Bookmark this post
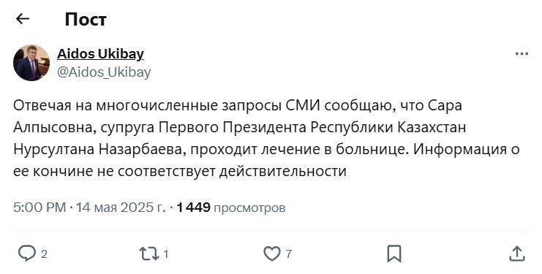 point(394,254)
